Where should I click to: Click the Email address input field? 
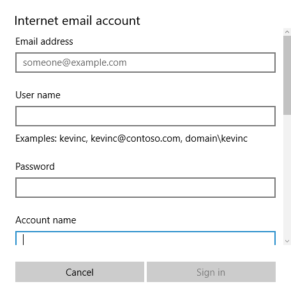click(x=145, y=63)
